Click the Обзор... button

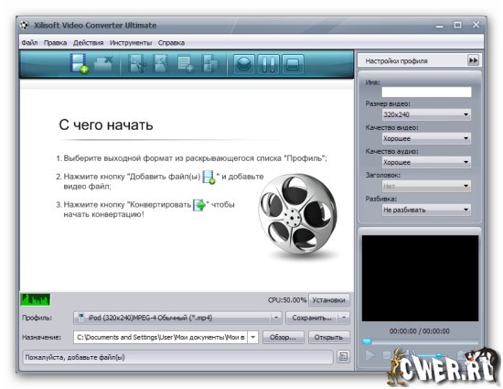point(283,337)
